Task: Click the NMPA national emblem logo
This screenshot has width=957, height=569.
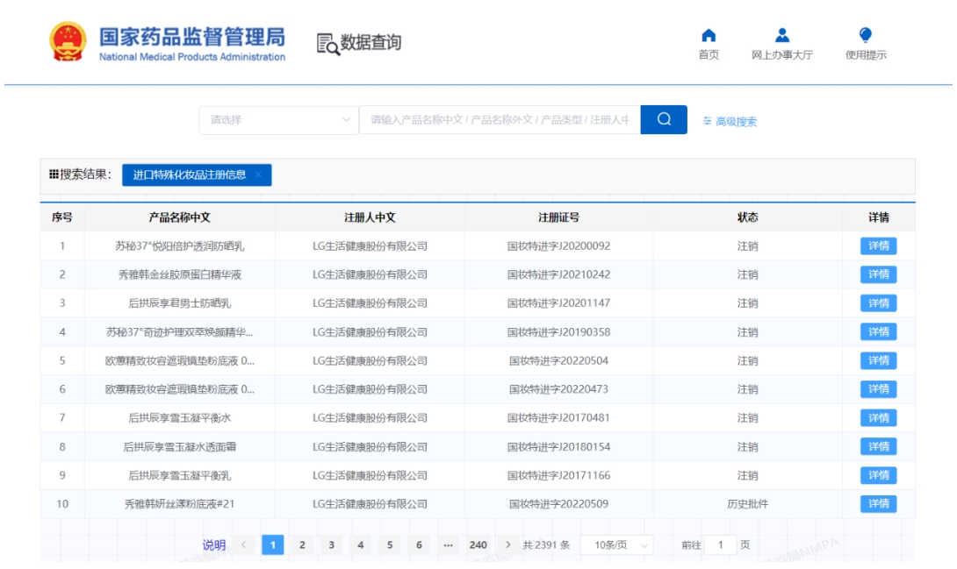Action: coord(68,42)
